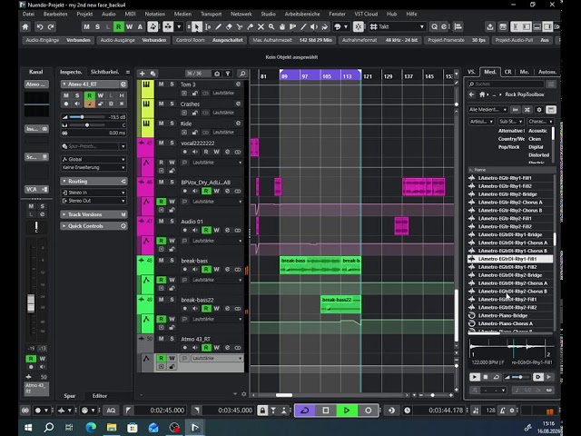This screenshot has width=581, height=436.
Task: Open File Explorer from taskbar
Action: [x=112, y=428]
